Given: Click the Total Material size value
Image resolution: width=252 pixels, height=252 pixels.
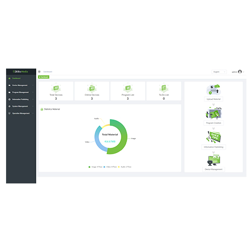Looking at the screenshot, I should click(x=110, y=142).
